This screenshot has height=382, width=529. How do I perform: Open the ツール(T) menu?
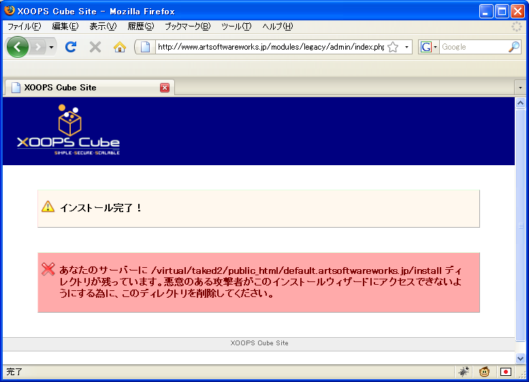pos(236,27)
